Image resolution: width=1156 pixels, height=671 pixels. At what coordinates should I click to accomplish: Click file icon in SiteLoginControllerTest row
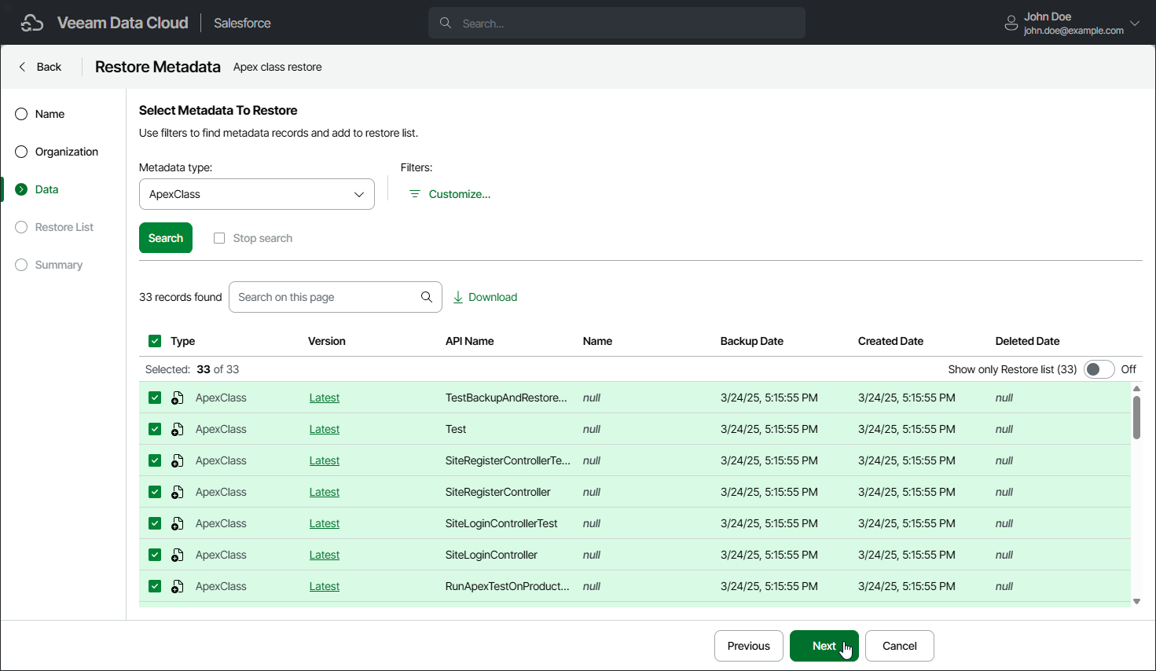coord(178,523)
